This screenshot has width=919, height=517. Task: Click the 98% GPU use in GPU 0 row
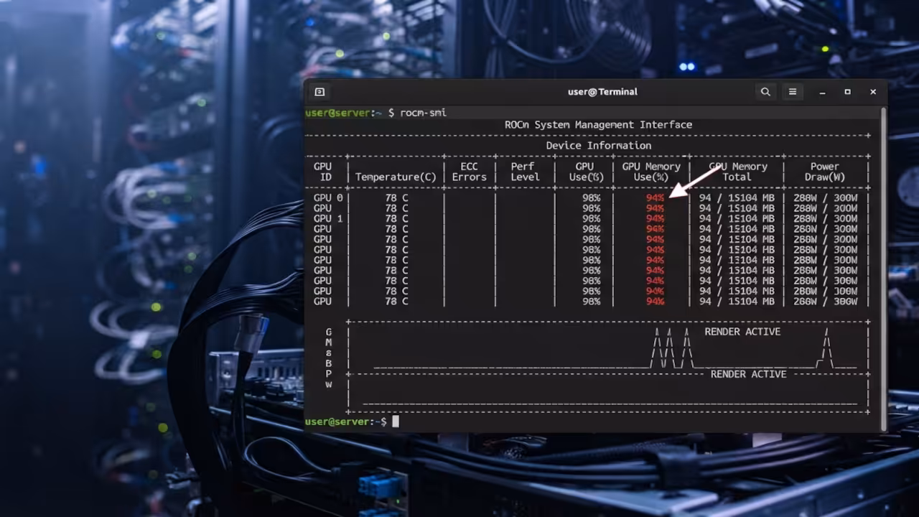click(x=591, y=198)
